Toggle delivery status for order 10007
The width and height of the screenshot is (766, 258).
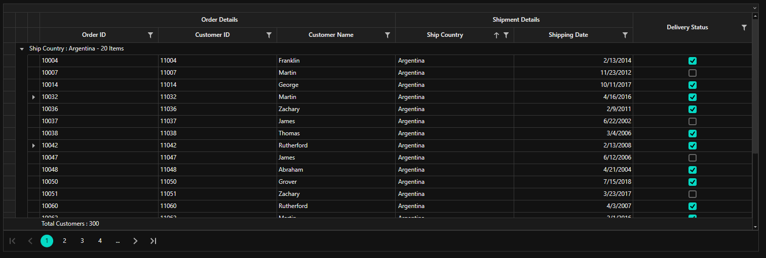[693, 73]
